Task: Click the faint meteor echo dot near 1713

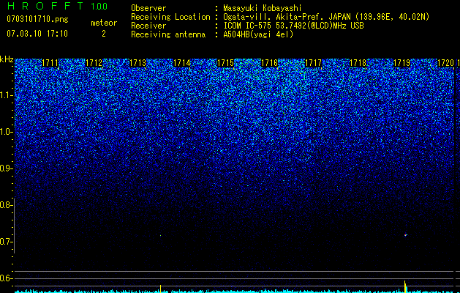Action: (160, 235)
